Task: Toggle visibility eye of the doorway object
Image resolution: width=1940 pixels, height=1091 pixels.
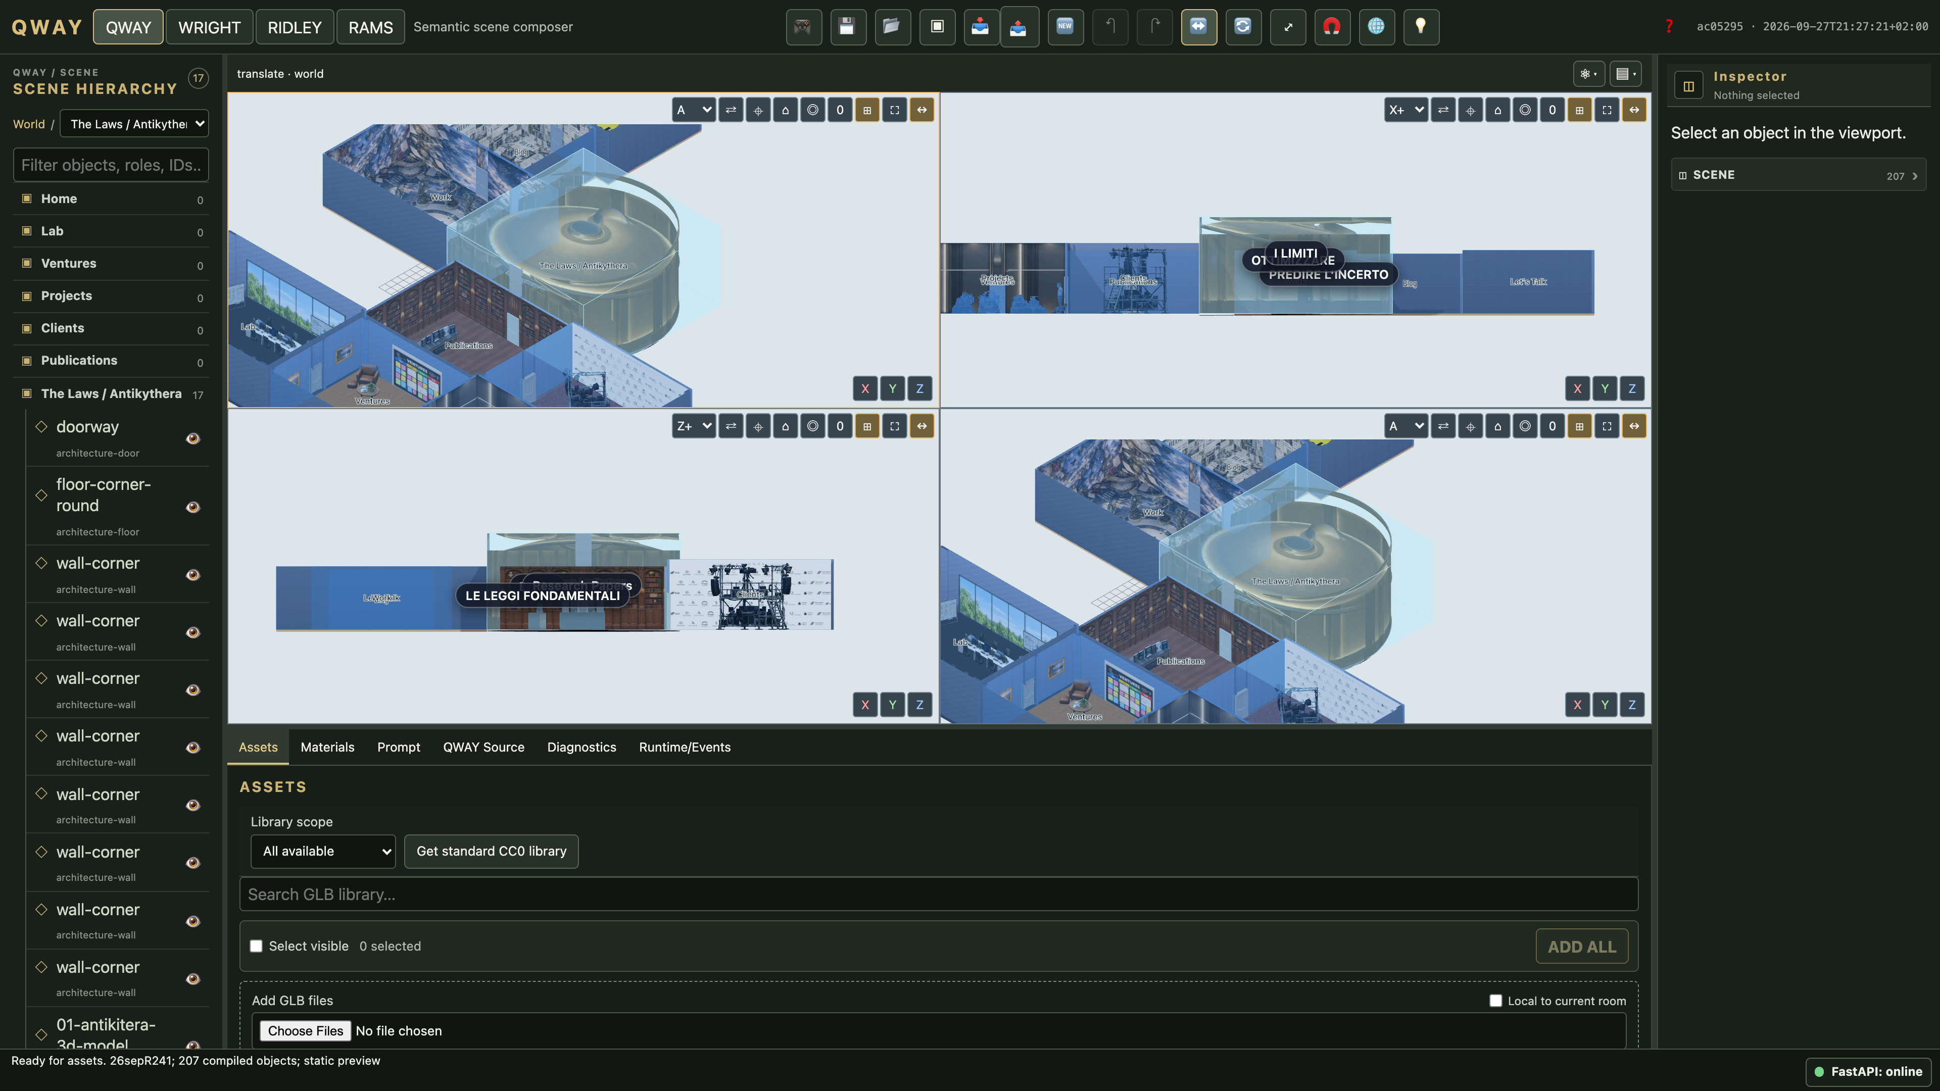Action: (x=193, y=438)
